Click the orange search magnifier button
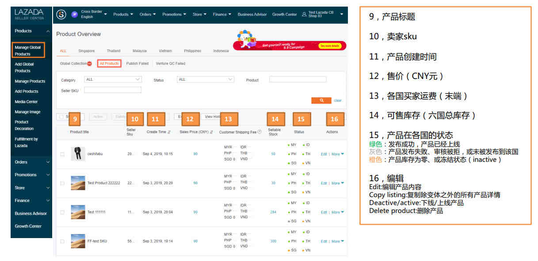Screen dimensions: 538x261 [321, 101]
